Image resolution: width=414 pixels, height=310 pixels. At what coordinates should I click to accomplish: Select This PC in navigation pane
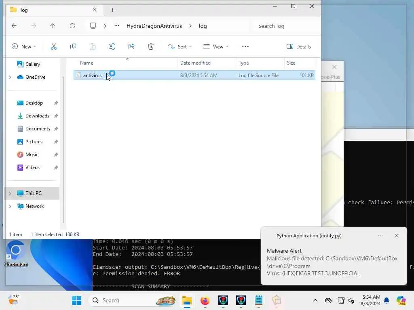tap(33, 193)
